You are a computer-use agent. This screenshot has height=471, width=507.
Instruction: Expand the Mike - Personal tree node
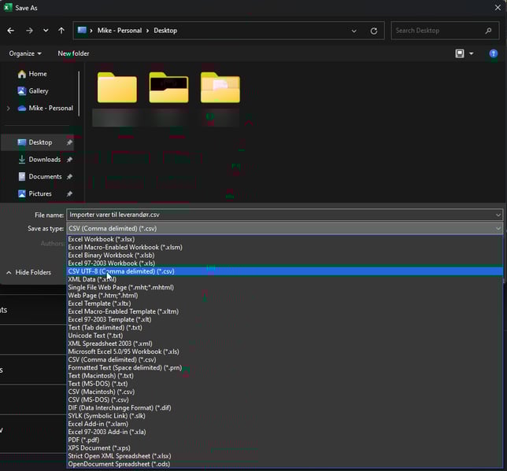8,109
